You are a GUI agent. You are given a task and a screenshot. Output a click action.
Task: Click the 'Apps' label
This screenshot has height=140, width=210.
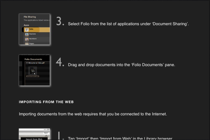[26, 25]
